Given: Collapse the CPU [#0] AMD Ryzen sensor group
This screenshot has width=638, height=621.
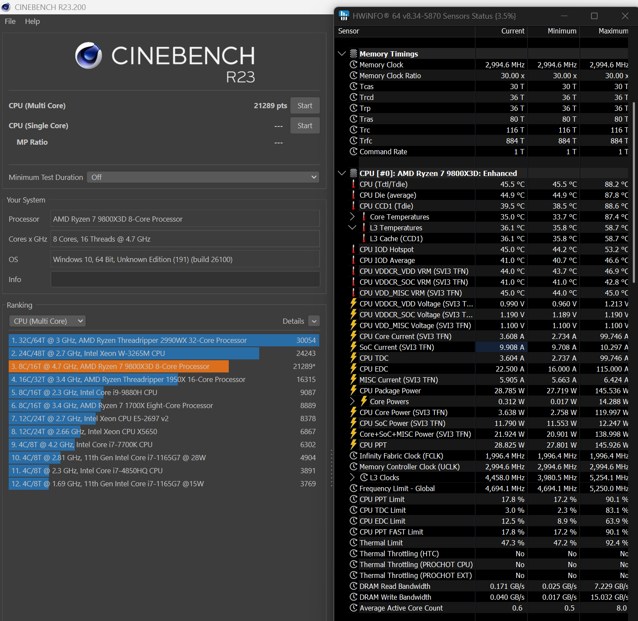Looking at the screenshot, I should coord(342,173).
